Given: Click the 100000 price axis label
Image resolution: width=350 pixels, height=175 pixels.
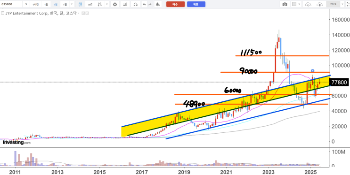Looking at the screenshot, I should tap(340, 65).
